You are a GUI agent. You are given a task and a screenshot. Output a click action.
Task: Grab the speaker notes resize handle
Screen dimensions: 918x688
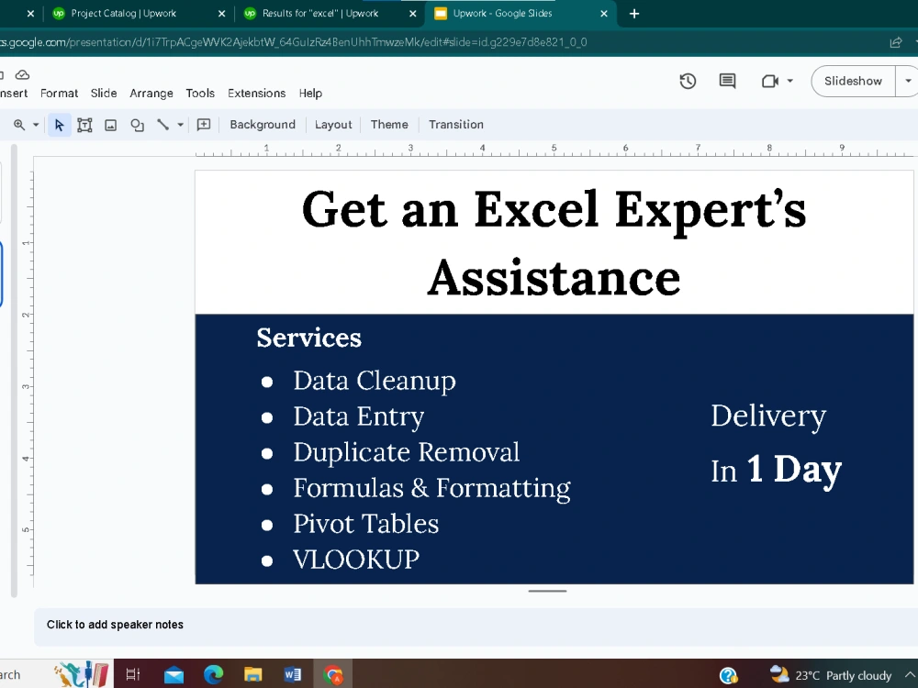[x=547, y=591]
